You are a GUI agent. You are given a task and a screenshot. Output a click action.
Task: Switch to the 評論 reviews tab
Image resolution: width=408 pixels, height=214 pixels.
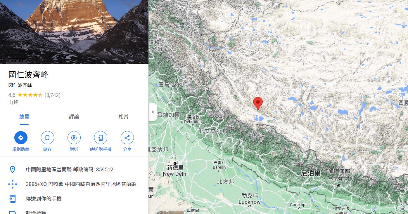click(x=74, y=117)
